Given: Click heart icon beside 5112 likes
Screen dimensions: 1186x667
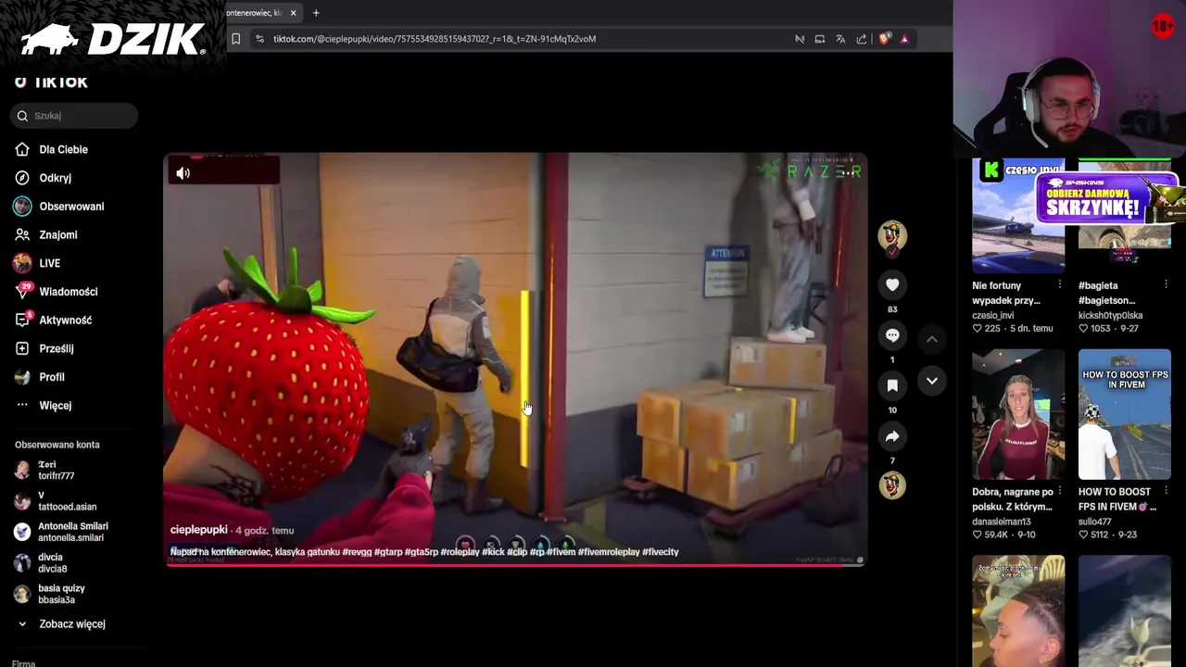Looking at the screenshot, I should pos(1083,535).
